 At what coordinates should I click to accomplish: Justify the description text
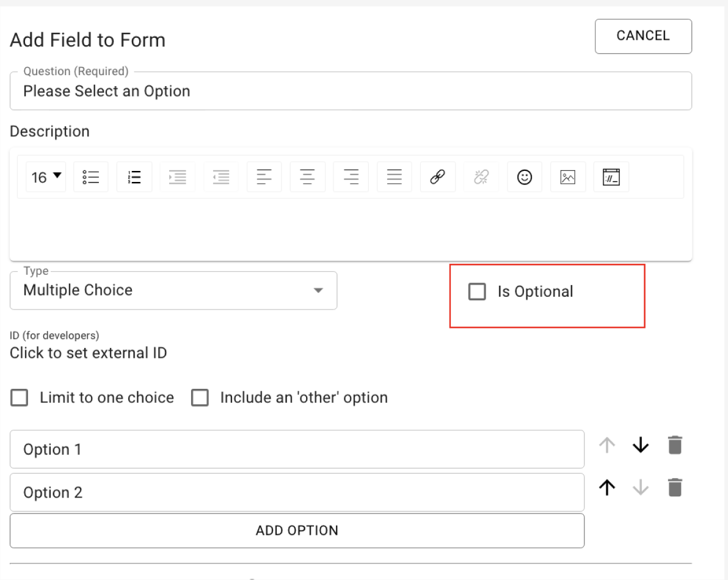[395, 177]
